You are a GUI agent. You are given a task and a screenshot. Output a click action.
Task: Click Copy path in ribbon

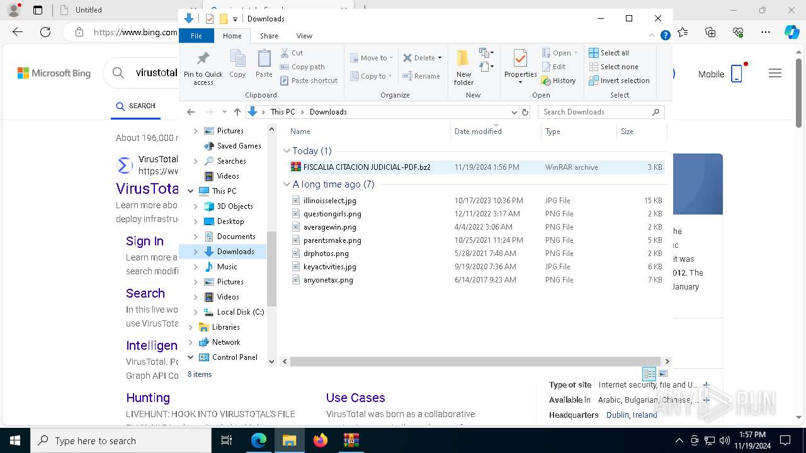coord(302,67)
